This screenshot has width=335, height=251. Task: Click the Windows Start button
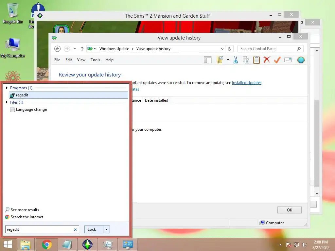(x=8, y=244)
